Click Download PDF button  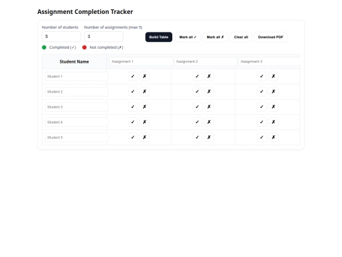click(270, 37)
